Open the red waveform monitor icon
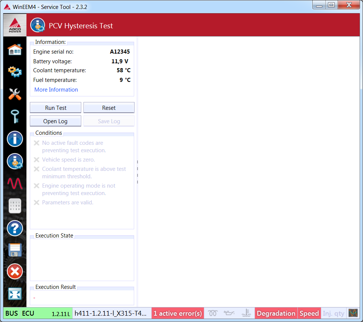Viewport: 363px width, 322px height. point(15,184)
